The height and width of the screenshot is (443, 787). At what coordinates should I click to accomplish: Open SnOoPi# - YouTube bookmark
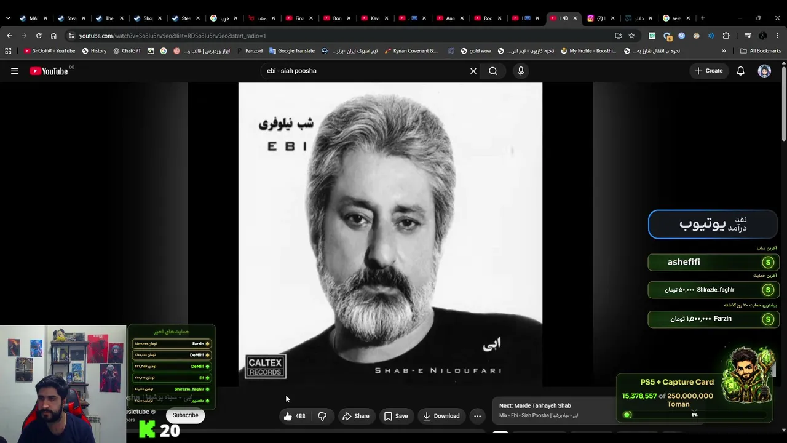click(49, 51)
